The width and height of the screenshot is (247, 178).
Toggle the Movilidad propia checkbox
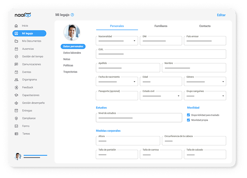[x=188, y=120]
